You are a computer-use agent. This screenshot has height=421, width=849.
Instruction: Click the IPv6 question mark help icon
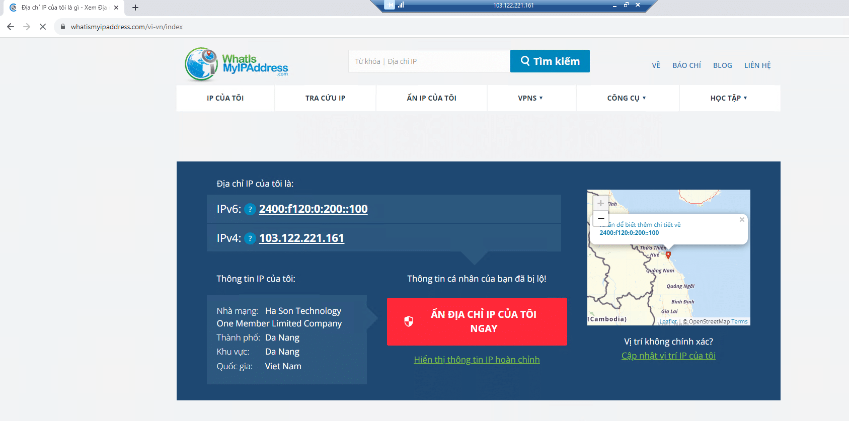click(x=250, y=209)
